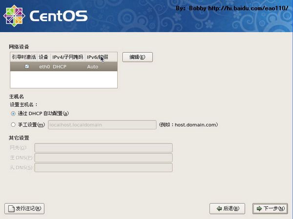Select 手工设置 hostname radio button
This screenshot has height=219, width=293.
pyautogui.click(x=13, y=125)
